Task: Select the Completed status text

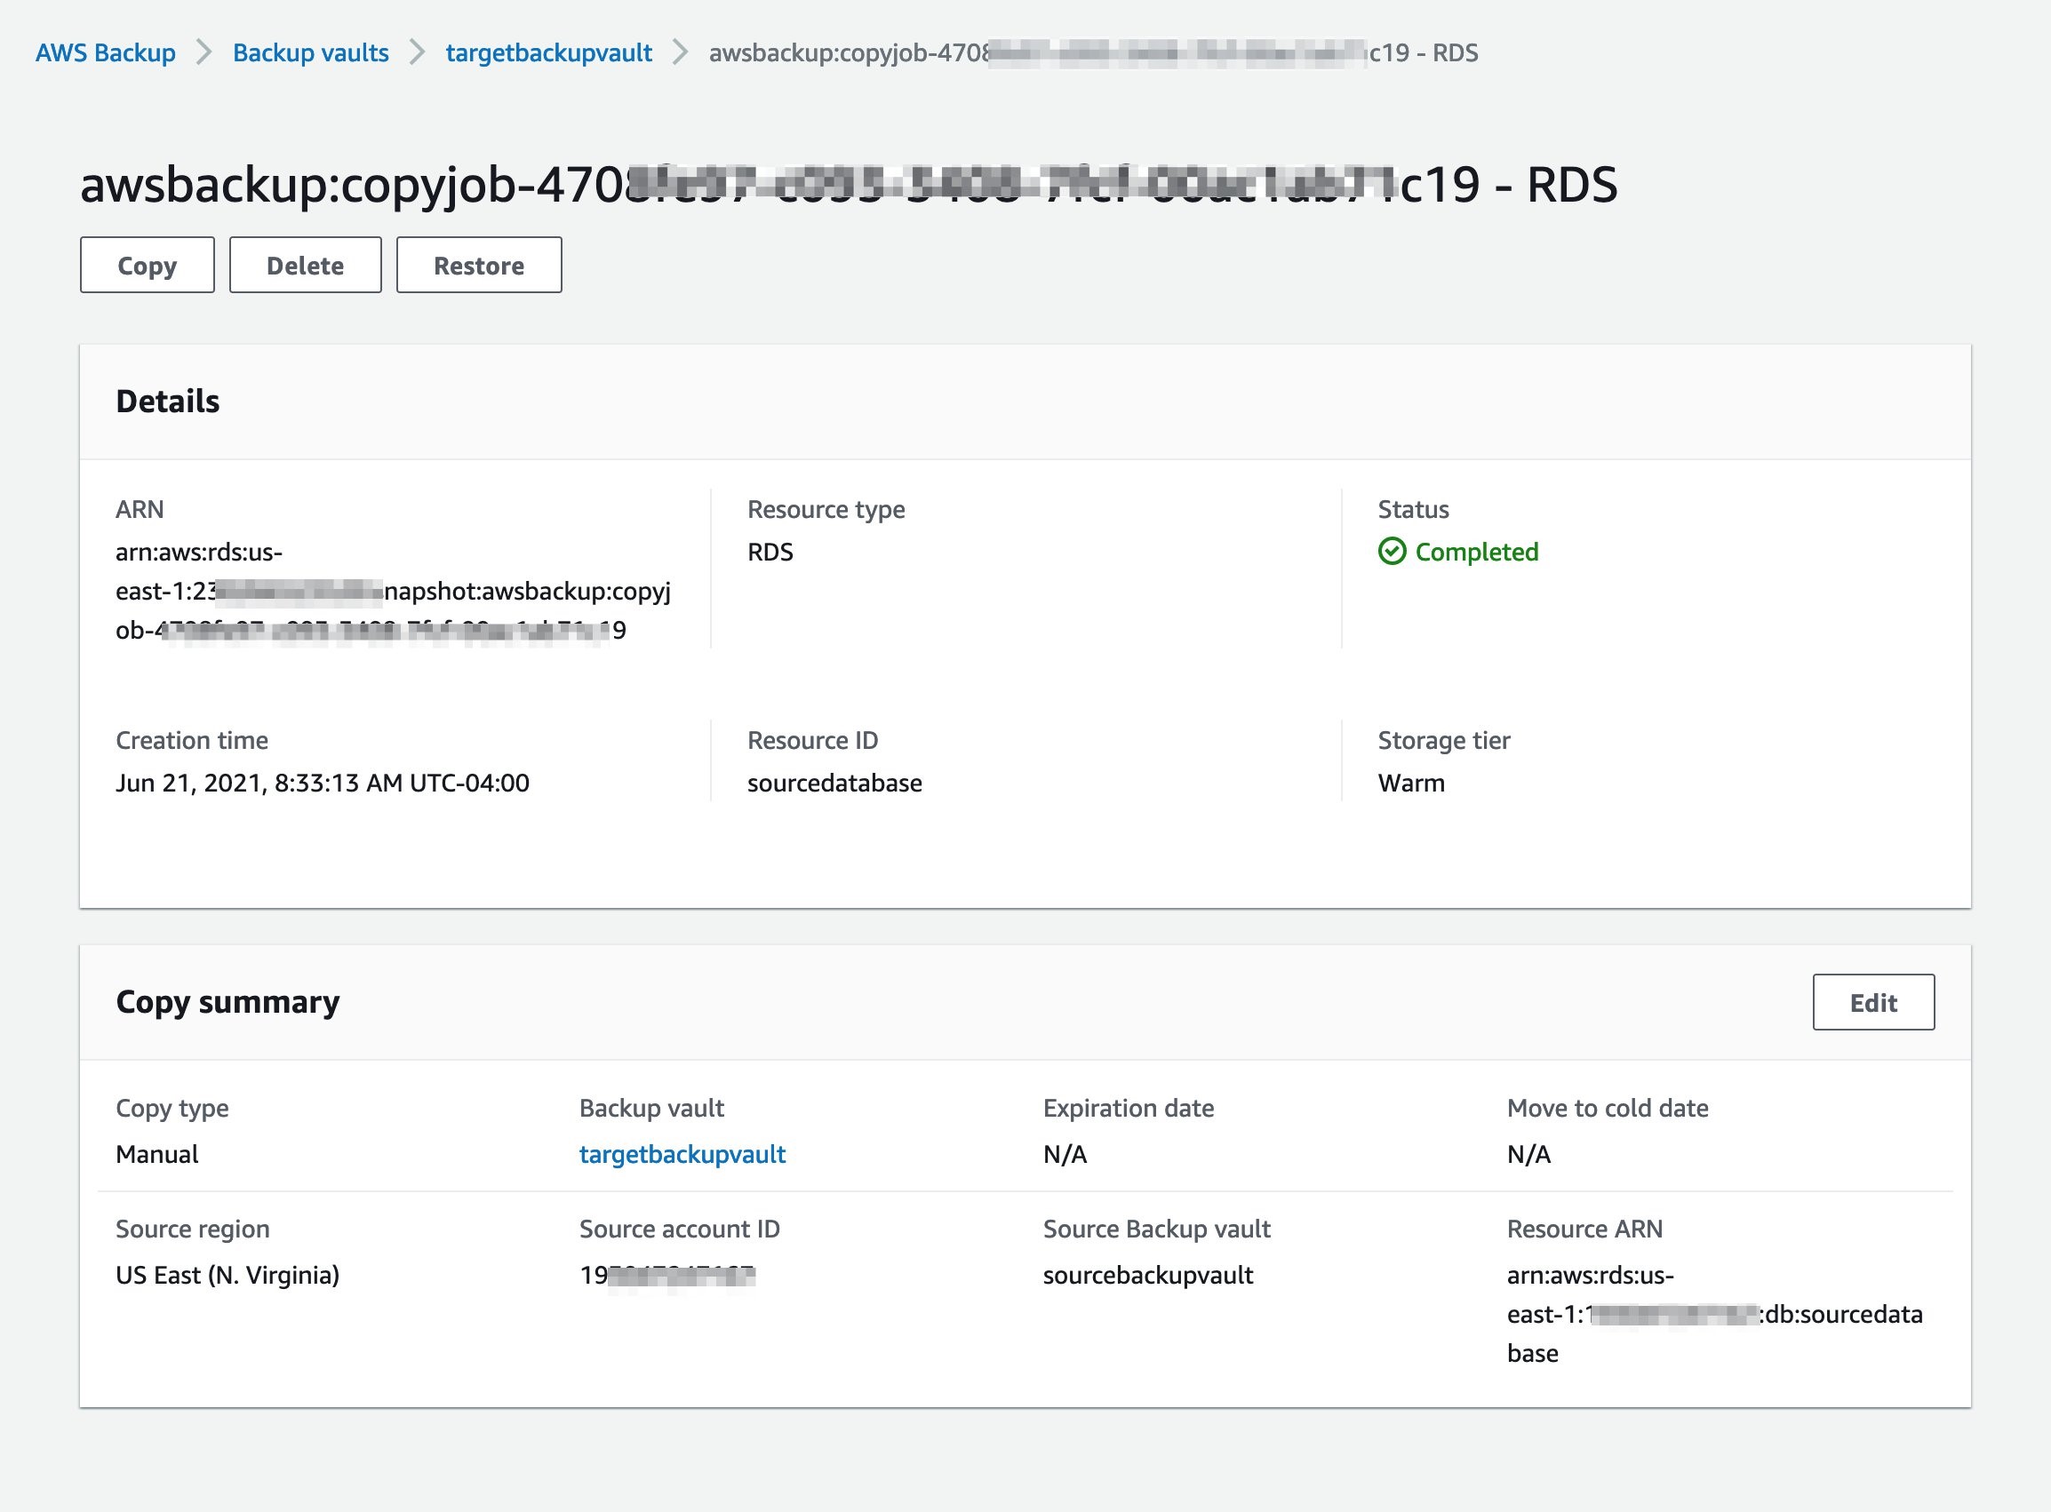Action: [x=1476, y=552]
